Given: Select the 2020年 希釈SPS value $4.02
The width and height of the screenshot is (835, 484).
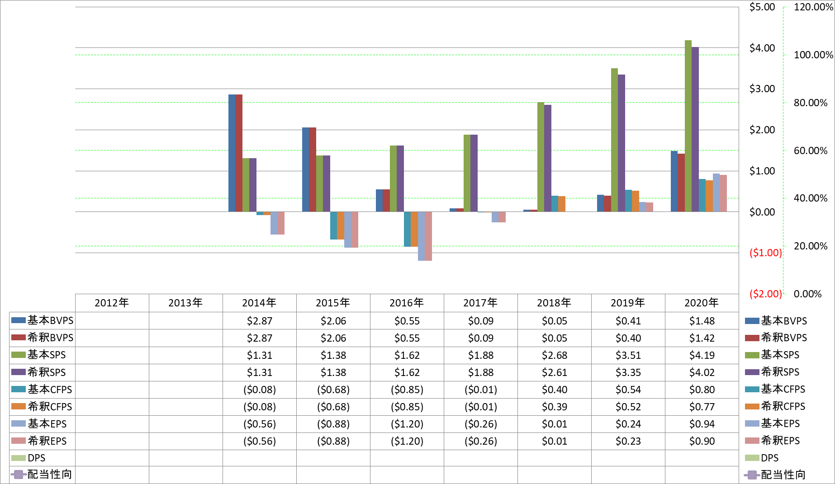Looking at the screenshot, I should tap(702, 372).
